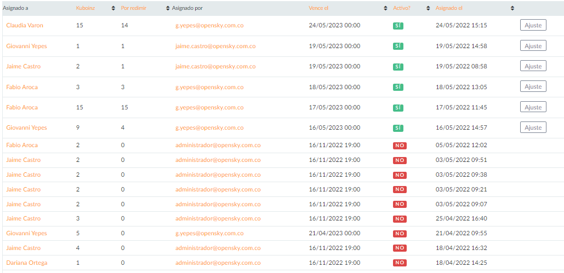This screenshot has height=273, width=564.
Task: Click the Por redimir column header
Action: 133,8
